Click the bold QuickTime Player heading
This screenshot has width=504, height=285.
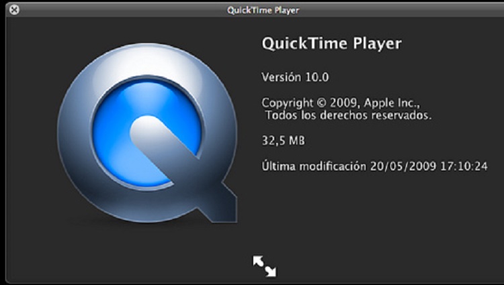click(x=331, y=44)
